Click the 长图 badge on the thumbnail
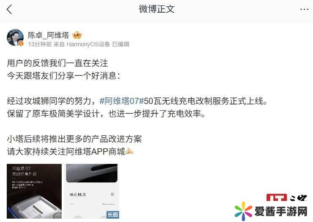The image size is (313, 222). pos(113,215)
